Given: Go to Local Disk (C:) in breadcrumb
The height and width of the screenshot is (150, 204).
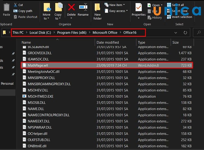Looking at the screenshot, I should [x=40, y=33].
